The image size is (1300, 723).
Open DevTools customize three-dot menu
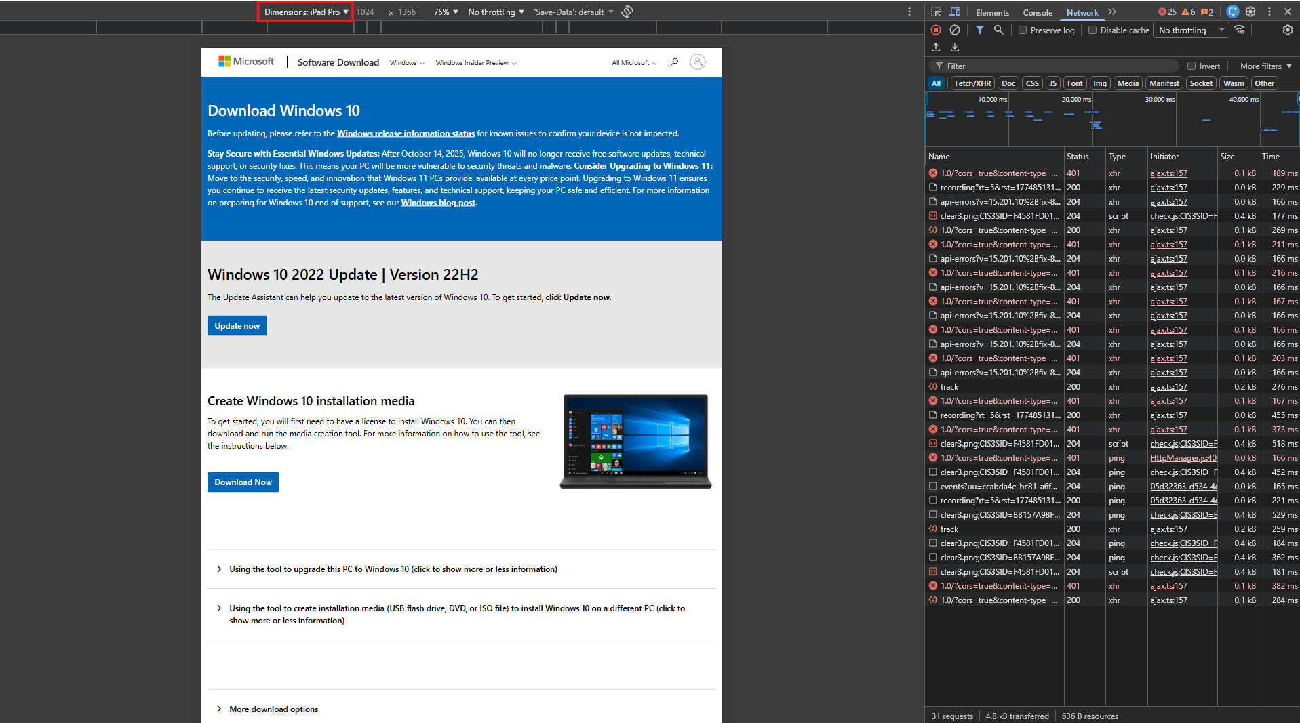point(1269,12)
